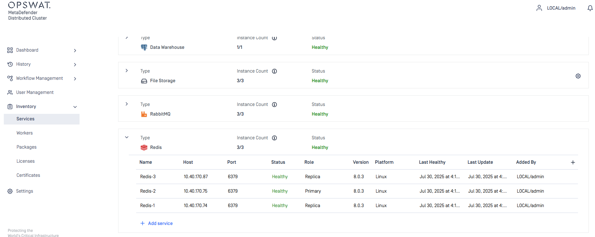Click the Added By column header

point(526,162)
